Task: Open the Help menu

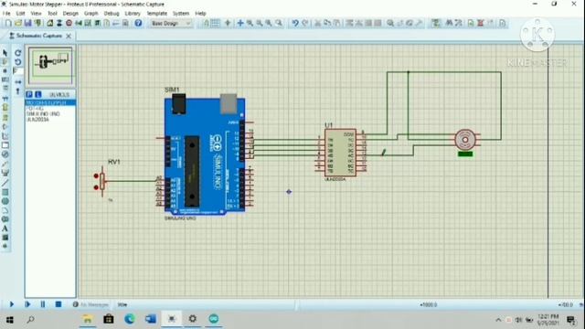Action: click(200, 14)
